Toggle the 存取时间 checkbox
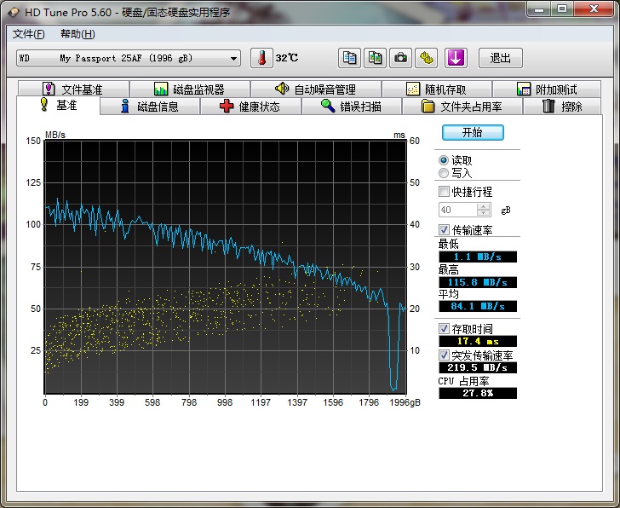This screenshot has width=620, height=508. click(x=444, y=329)
